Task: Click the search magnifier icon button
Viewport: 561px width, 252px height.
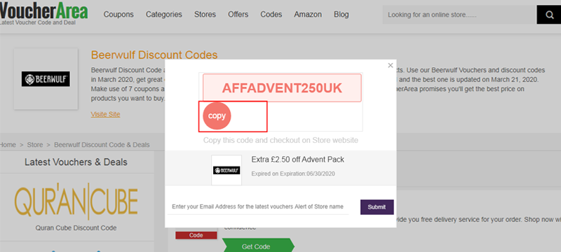Action: coord(549,15)
